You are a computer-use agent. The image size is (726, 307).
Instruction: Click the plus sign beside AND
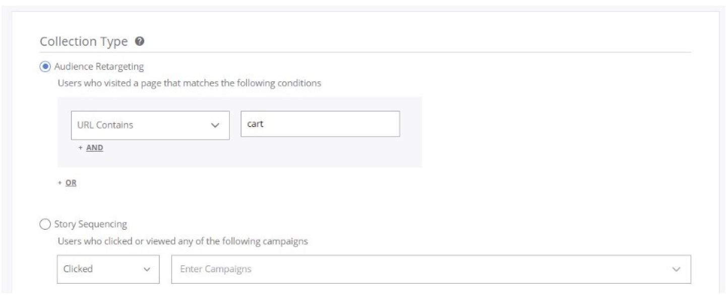(x=80, y=148)
